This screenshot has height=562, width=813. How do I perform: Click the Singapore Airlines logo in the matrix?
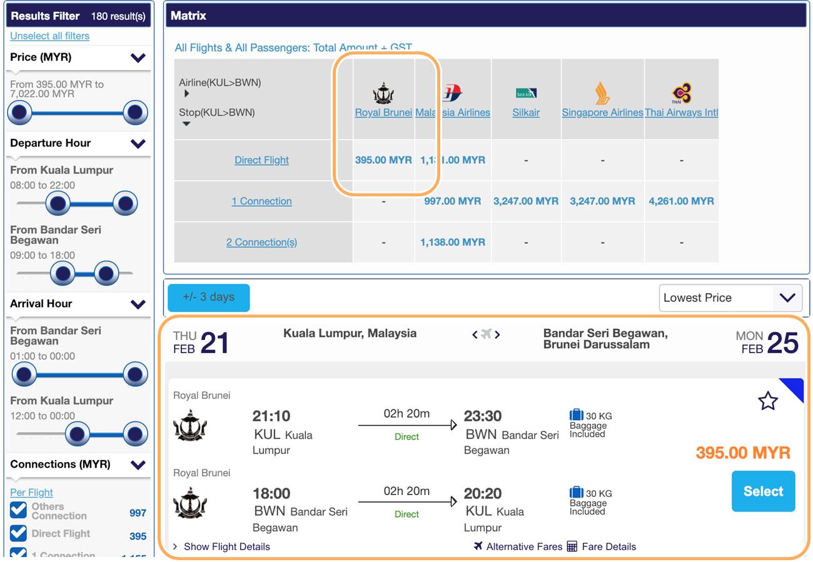click(602, 93)
